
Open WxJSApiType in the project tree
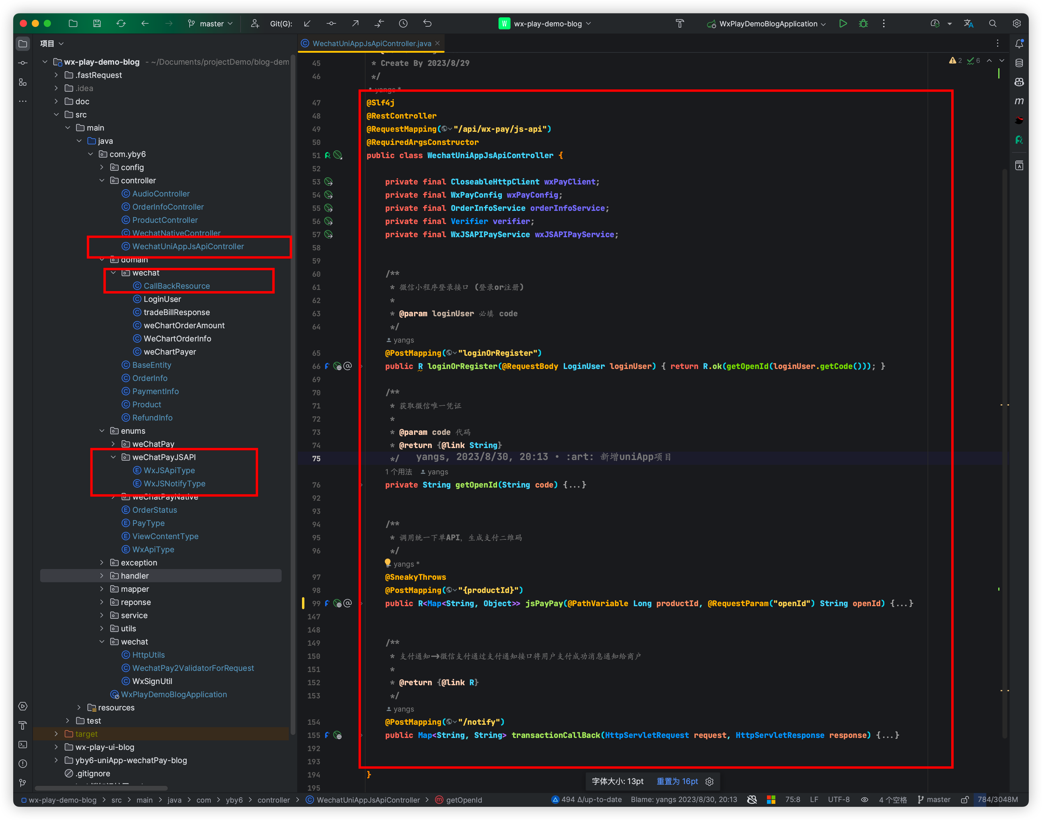tap(169, 470)
